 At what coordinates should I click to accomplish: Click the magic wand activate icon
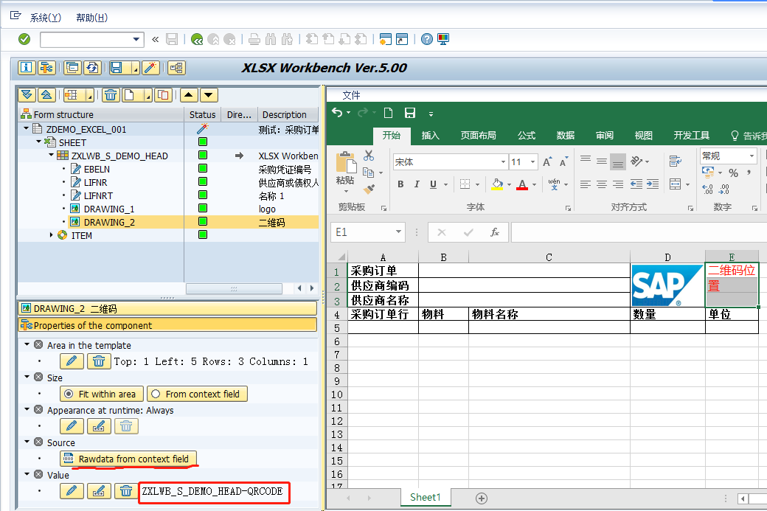click(x=150, y=68)
